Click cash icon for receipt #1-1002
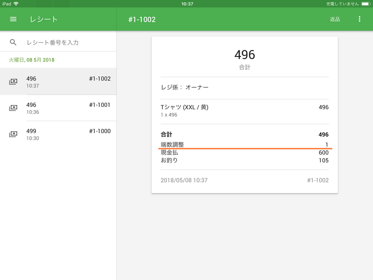 (x=13, y=82)
